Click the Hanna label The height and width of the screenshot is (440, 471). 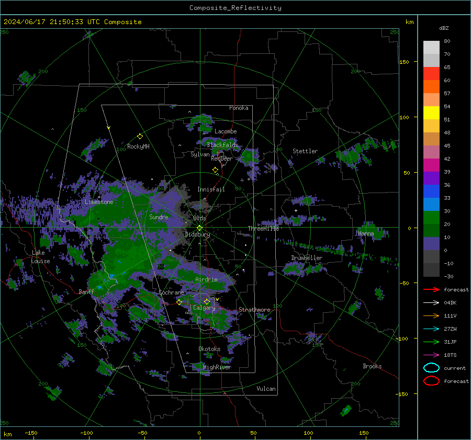pyautogui.click(x=366, y=233)
